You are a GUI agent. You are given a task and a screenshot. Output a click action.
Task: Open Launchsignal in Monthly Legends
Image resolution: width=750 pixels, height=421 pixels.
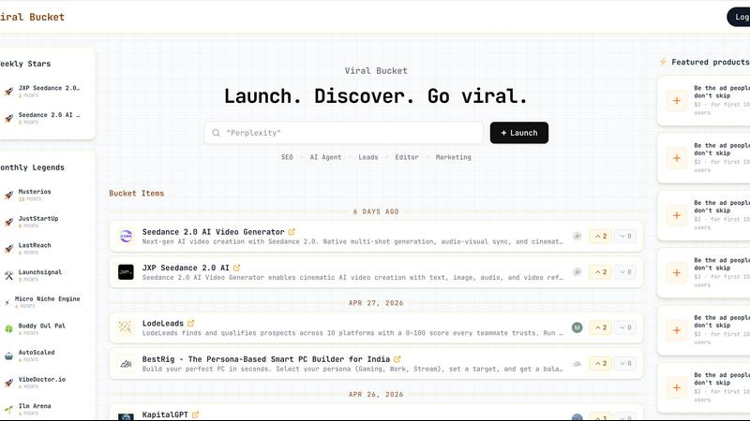(x=40, y=272)
